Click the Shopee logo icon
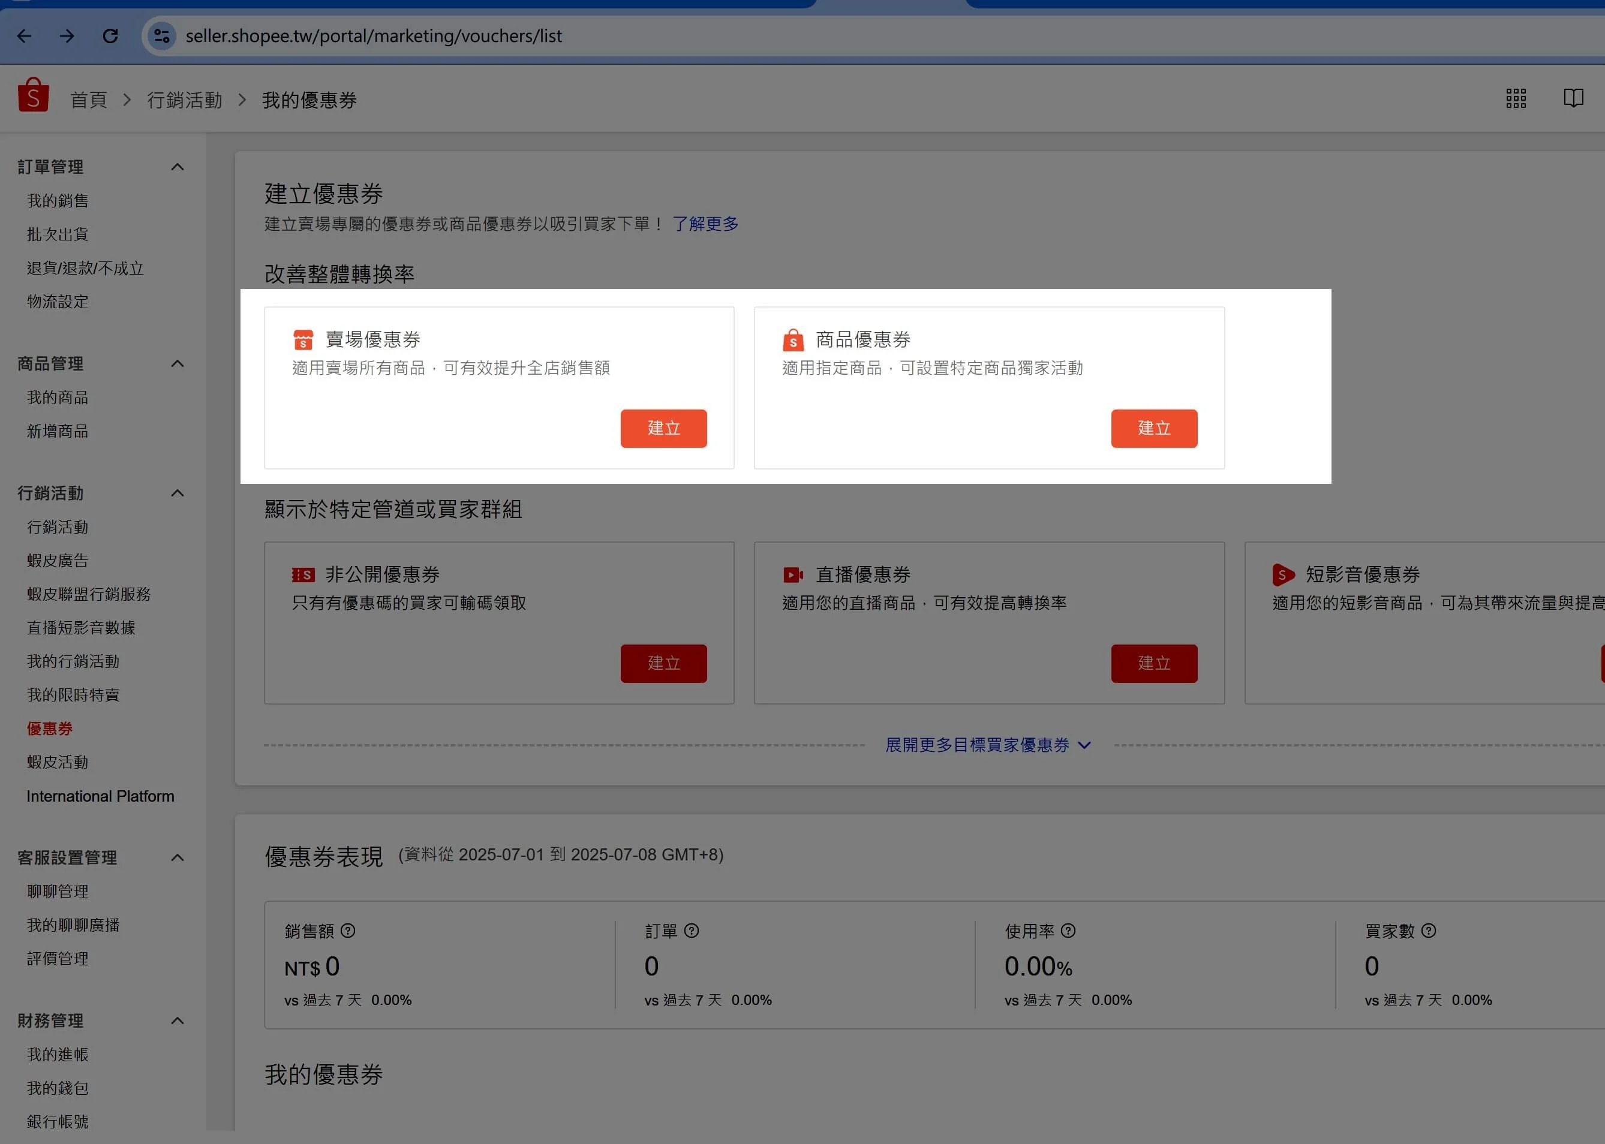 point(33,95)
